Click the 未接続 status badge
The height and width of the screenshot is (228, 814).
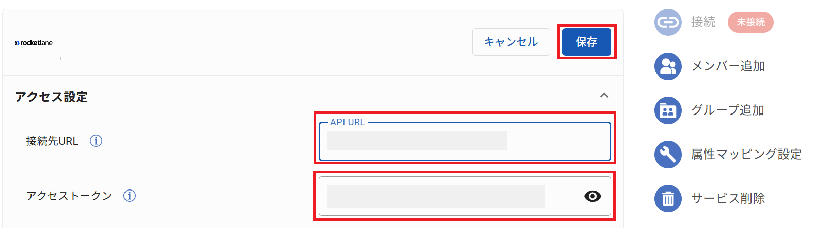(750, 22)
